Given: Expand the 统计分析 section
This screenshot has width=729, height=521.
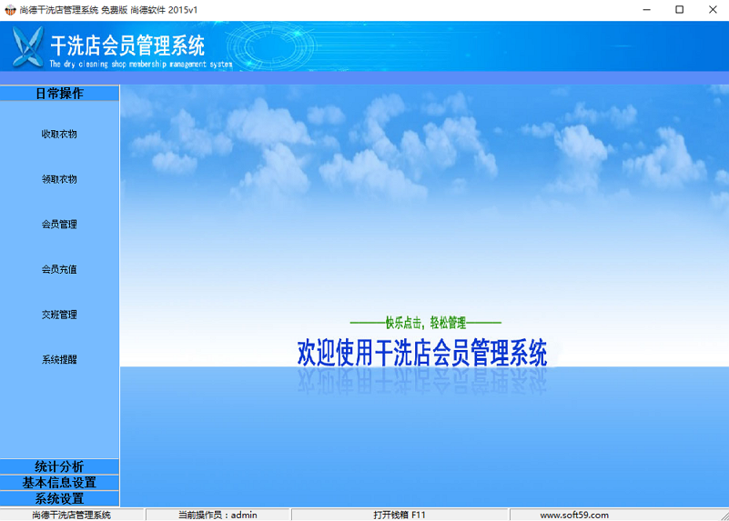Looking at the screenshot, I should [x=59, y=466].
